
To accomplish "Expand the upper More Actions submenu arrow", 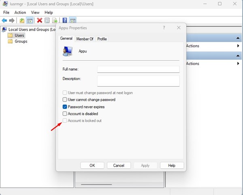I will click(x=238, y=46).
